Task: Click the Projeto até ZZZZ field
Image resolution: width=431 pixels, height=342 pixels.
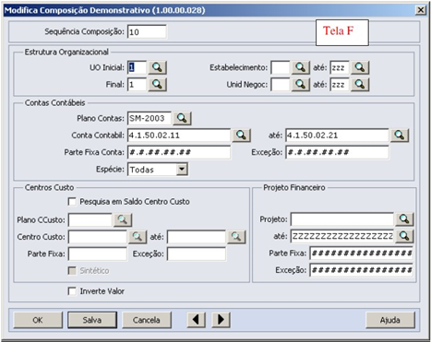Action: pyautogui.click(x=341, y=236)
